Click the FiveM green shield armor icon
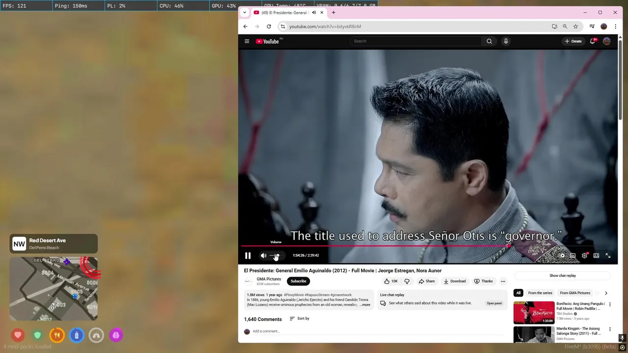The width and height of the screenshot is (628, 353). click(x=38, y=335)
